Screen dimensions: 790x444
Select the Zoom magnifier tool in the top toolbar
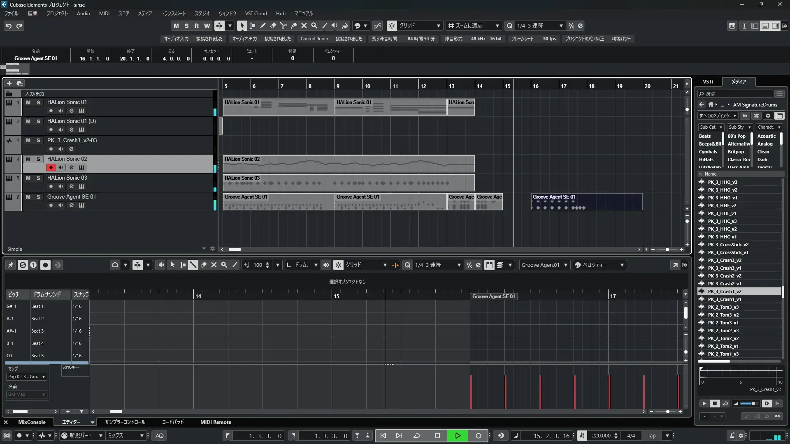[x=314, y=25]
